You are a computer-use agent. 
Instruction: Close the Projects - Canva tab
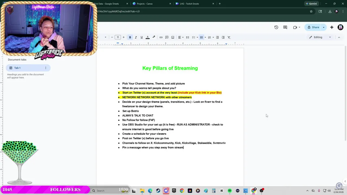click(170, 4)
